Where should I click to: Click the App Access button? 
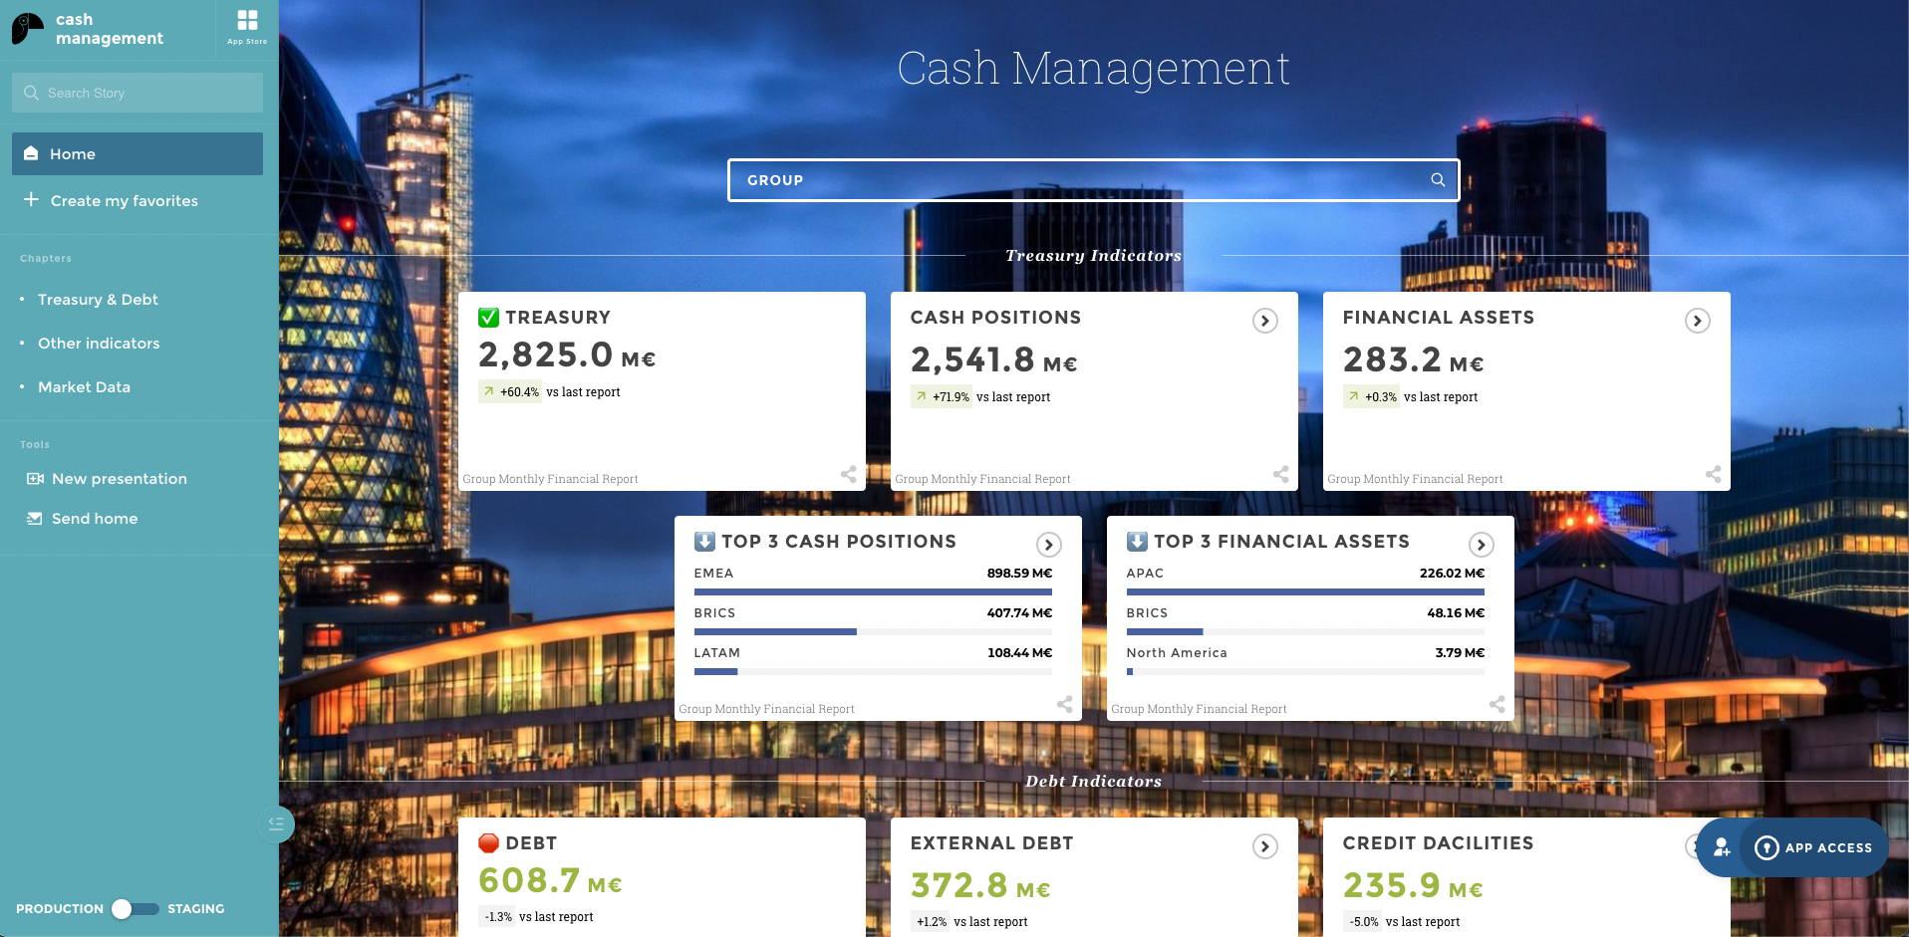pyautogui.click(x=1814, y=847)
